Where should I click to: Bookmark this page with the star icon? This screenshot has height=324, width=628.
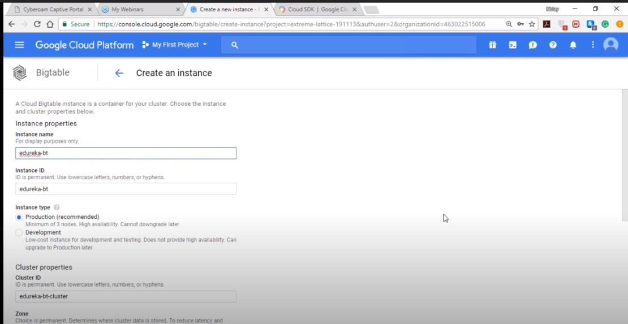pyautogui.click(x=532, y=24)
